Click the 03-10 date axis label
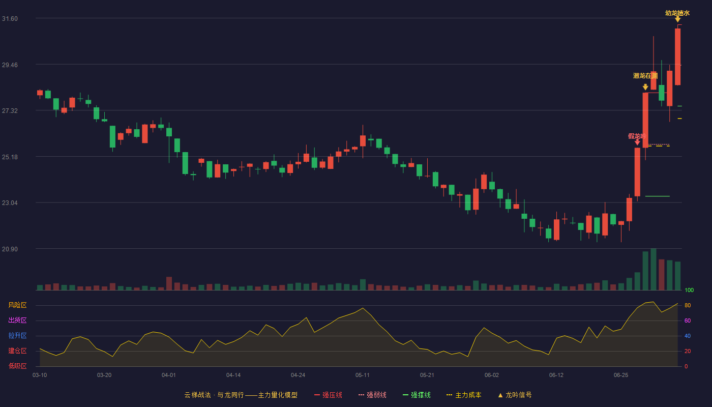The image size is (712, 407). (40, 375)
